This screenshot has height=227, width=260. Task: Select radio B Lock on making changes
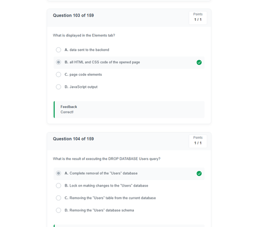(58, 185)
